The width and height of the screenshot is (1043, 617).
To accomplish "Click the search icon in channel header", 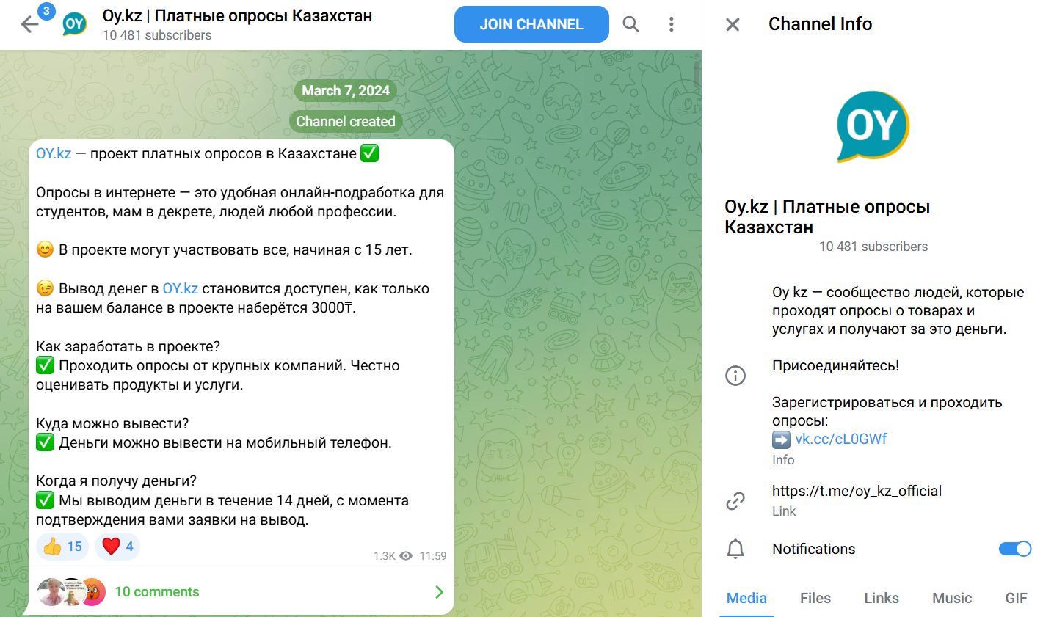I will [x=630, y=23].
